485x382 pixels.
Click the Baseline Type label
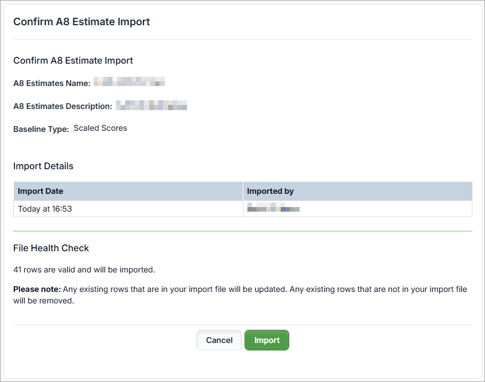[x=41, y=129]
